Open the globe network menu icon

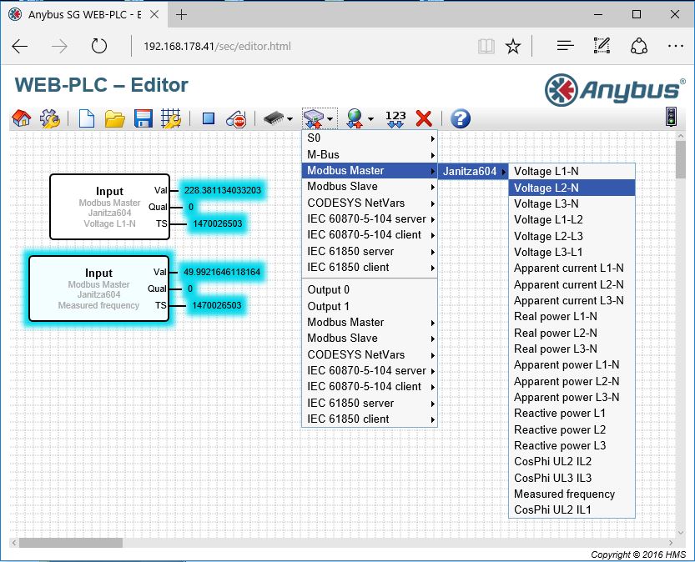(355, 118)
